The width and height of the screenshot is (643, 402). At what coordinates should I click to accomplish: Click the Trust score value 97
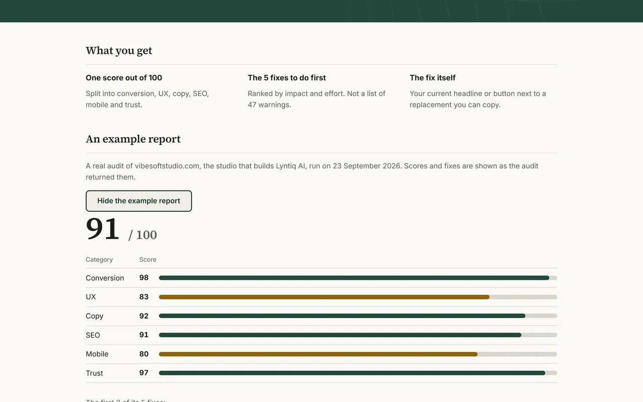144,373
